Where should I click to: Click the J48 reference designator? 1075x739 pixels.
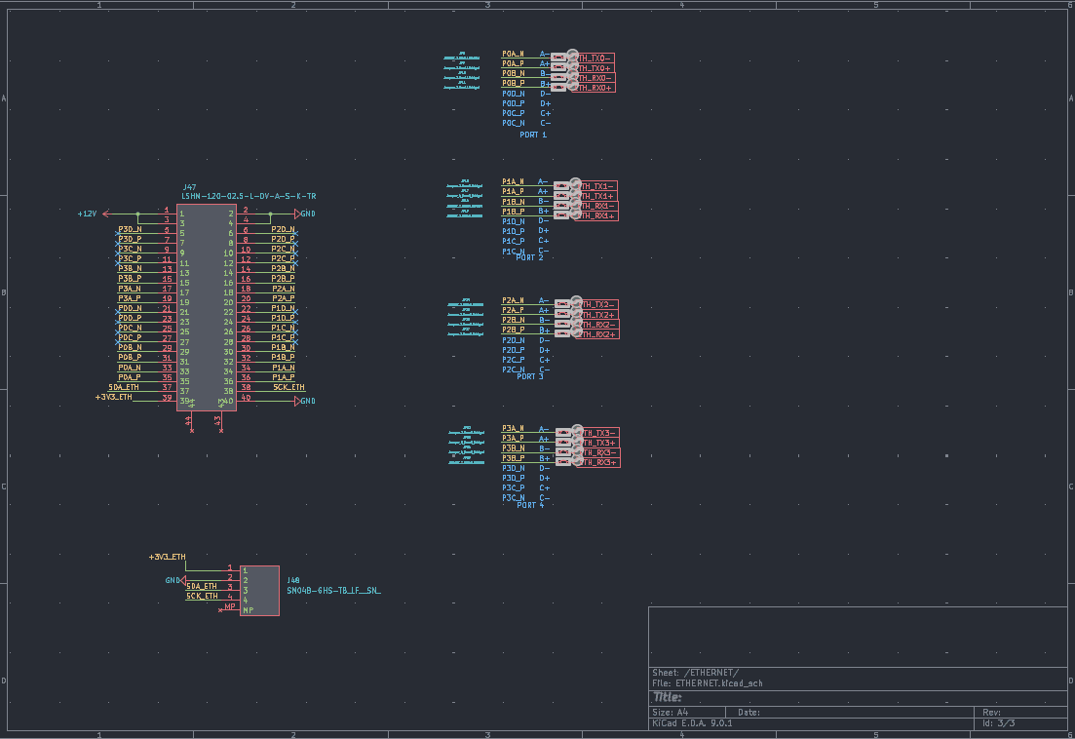(x=293, y=581)
